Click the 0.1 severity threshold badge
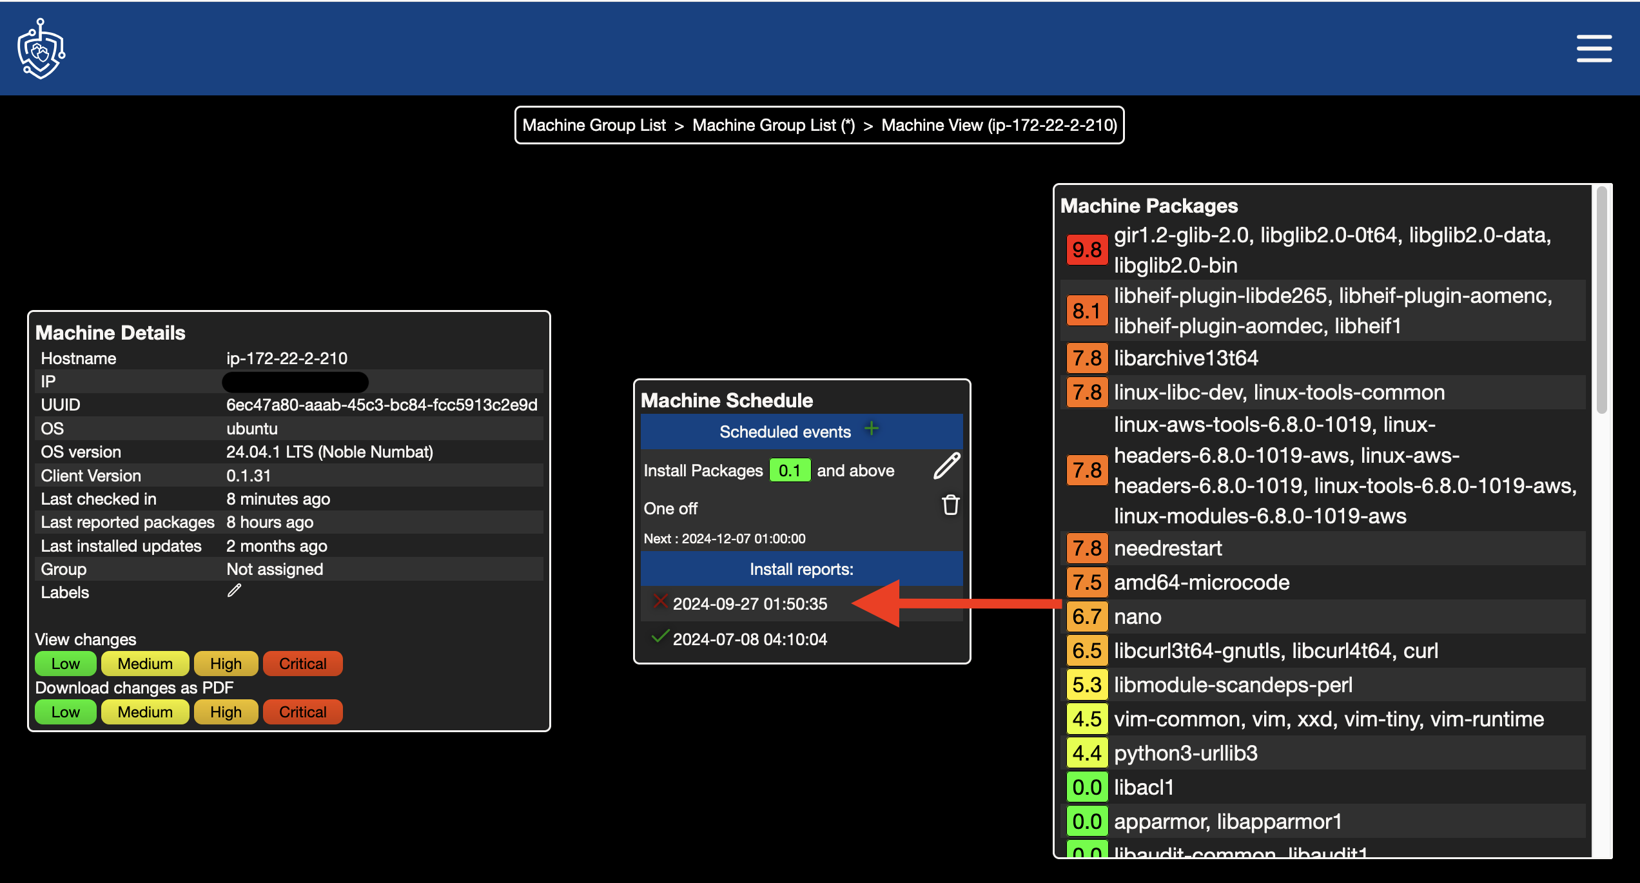 pos(790,471)
